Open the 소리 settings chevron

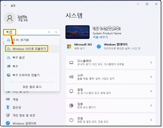(151, 77)
